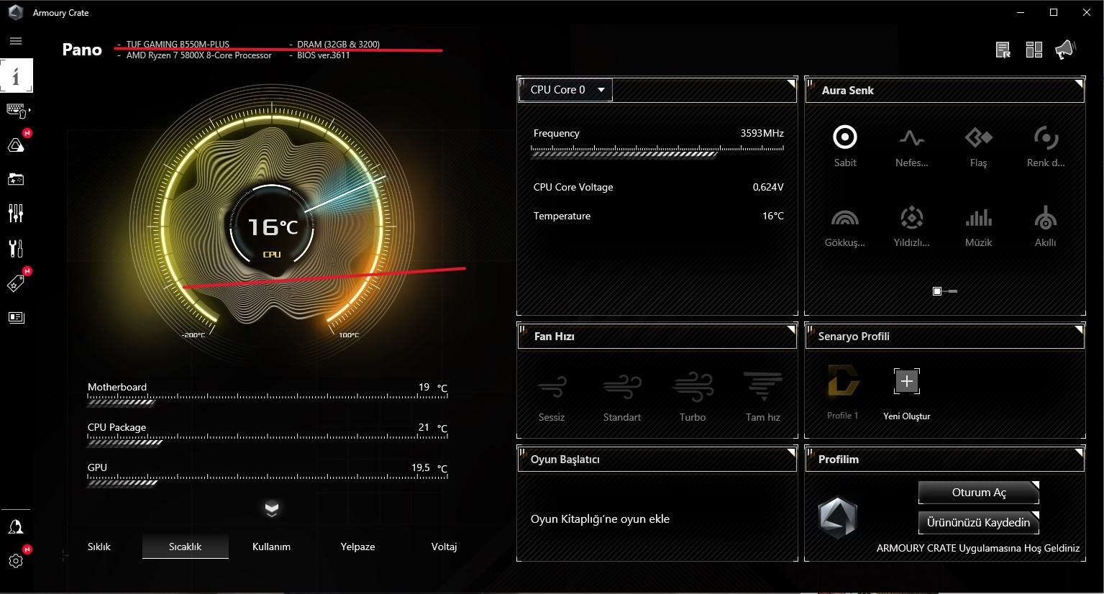The width and height of the screenshot is (1104, 594).
Task: Open the Deals tag icon in the sidebar
Action: 16,283
